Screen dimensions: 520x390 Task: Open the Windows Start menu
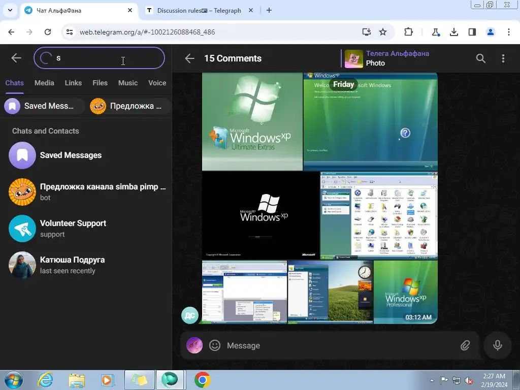[x=14, y=380]
